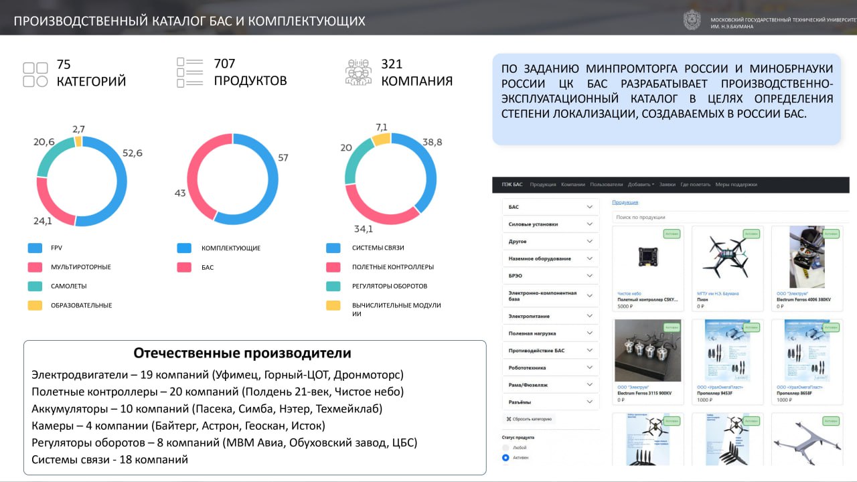This screenshot has height=482, width=857.
Task: Click the 52,6 donut chart label
Action: tap(133, 153)
